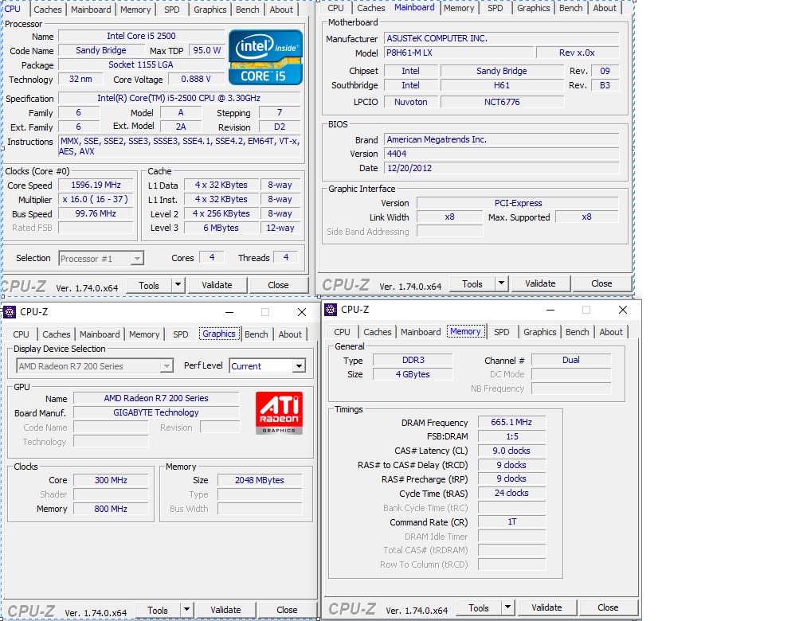Click the CPU-Z app icon in Memory window title bar

click(x=331, y=310)
